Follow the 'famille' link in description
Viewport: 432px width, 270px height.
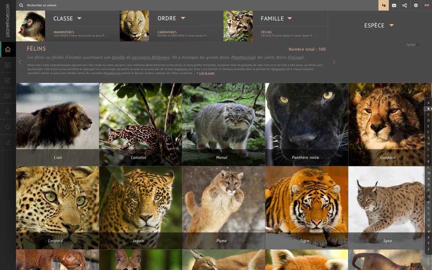(118, 57)
